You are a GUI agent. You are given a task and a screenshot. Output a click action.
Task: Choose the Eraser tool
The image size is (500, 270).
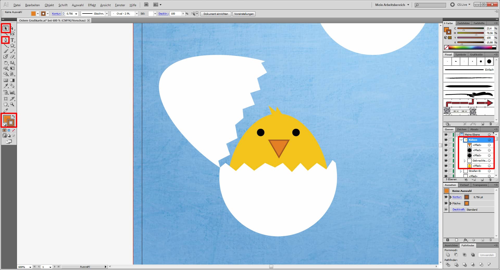click(12, 57)
